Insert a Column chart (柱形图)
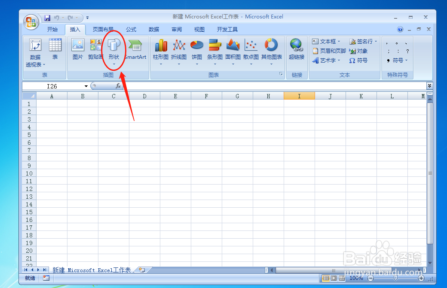The height and width of the screenshot is (288, 447). tap(161, 52)
